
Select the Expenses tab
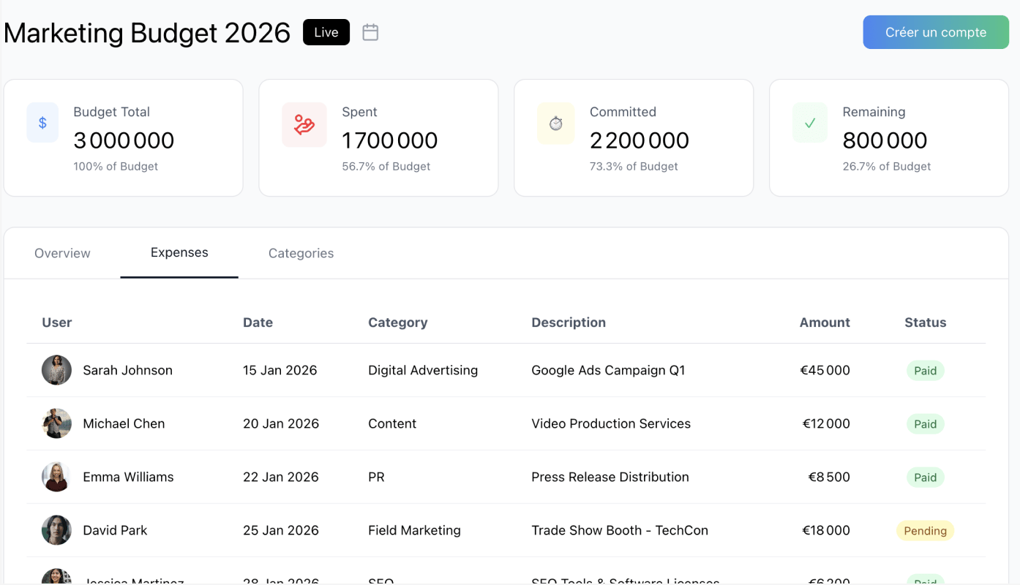point(179,252)
